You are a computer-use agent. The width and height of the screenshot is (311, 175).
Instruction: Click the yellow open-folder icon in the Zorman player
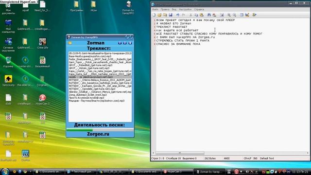pyautogui.click(x=70, y=43)
